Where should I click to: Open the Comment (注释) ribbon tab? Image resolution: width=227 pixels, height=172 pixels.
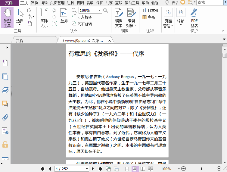coord(71,3)
